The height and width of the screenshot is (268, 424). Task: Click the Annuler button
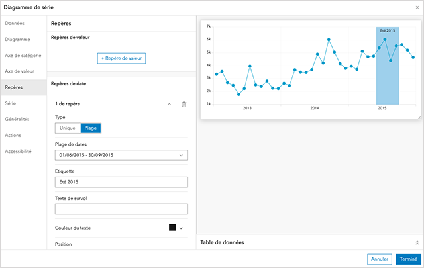pos(380,259)
